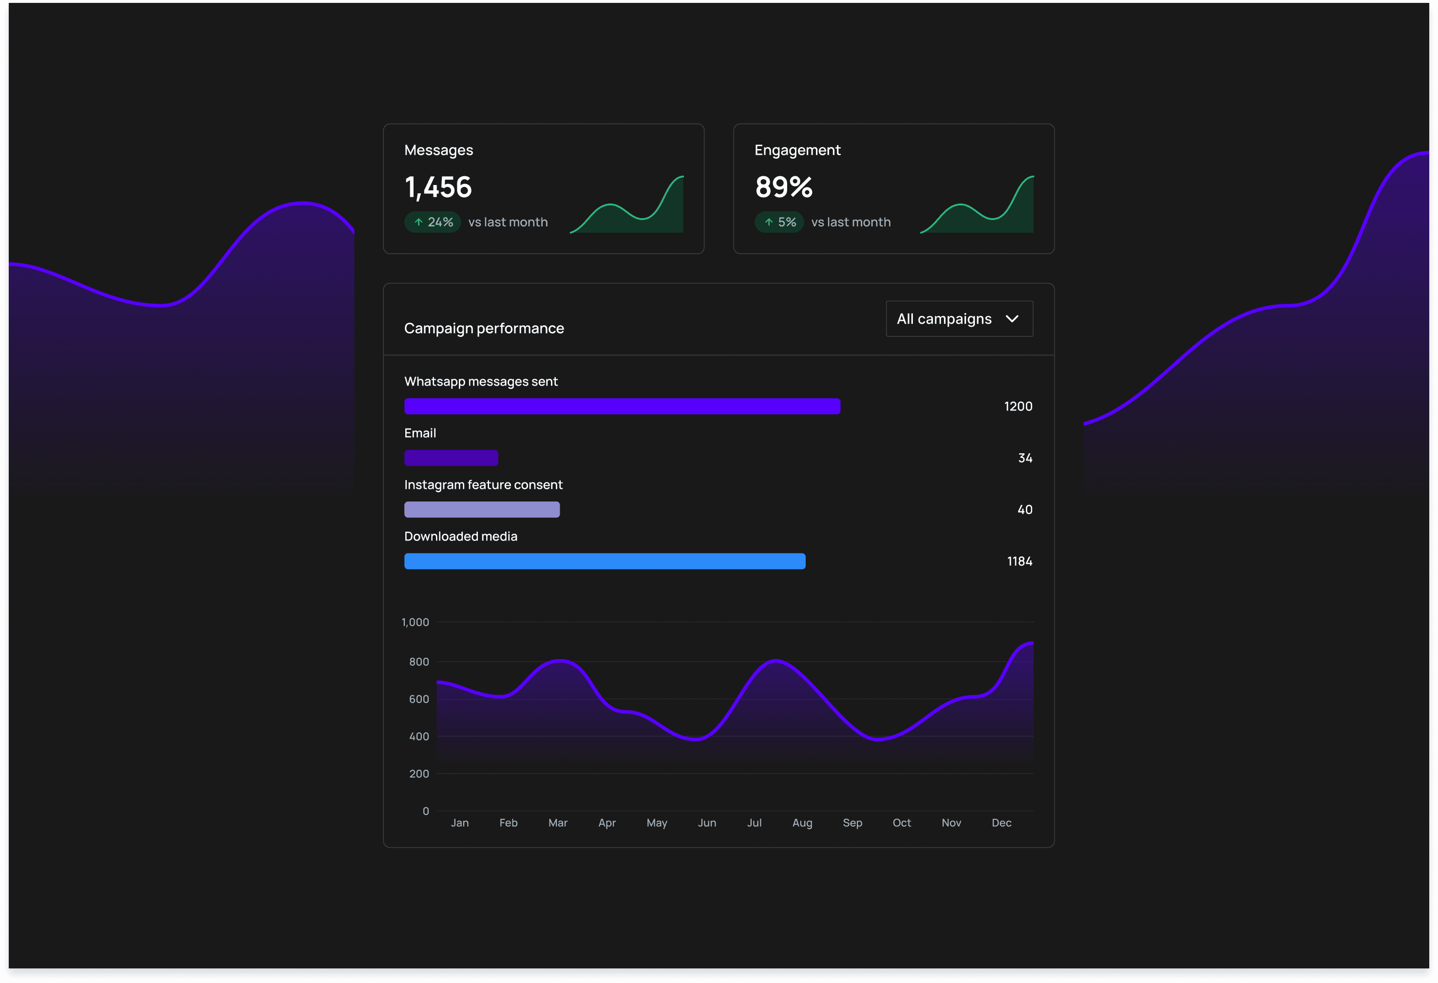The height and width of the screenshot is (983, 1438).
Task: Click the Campaign performance heading
Action: click(x=484, y=329)
